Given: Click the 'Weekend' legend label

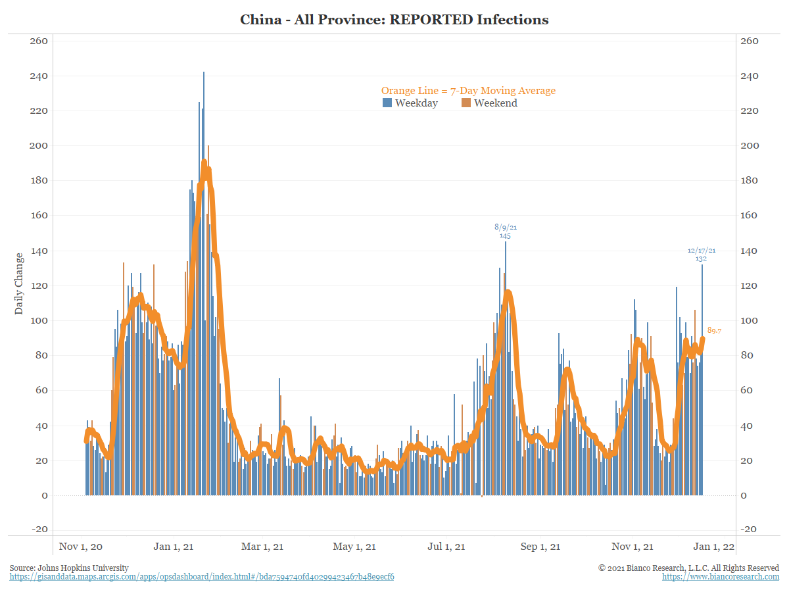Looking at the screenshot, I should (496, 103).
